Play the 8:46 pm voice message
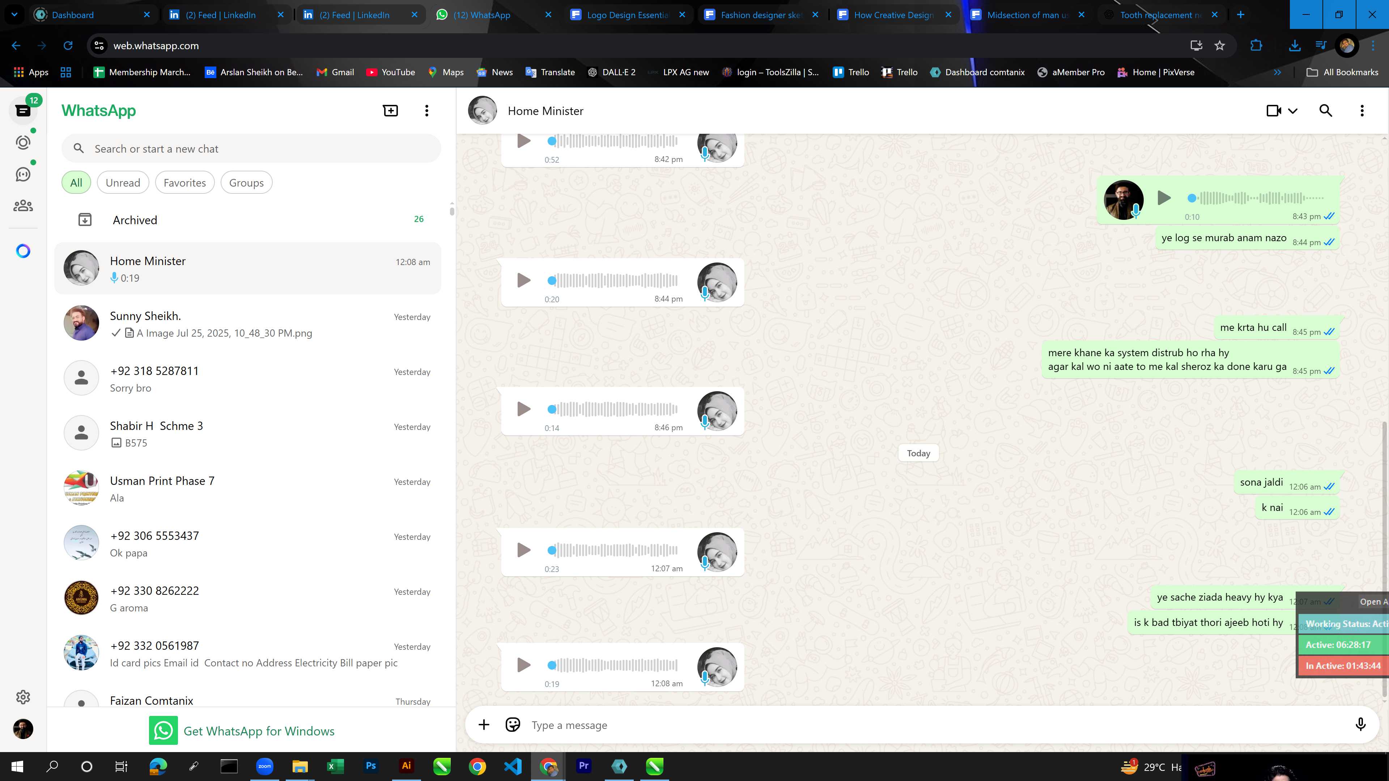Screen dimensions: 1389x781 pyautogui.click(x=523, y=409)
